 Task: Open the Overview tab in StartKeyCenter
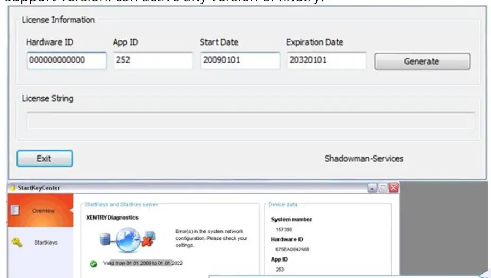coord(41,211)
